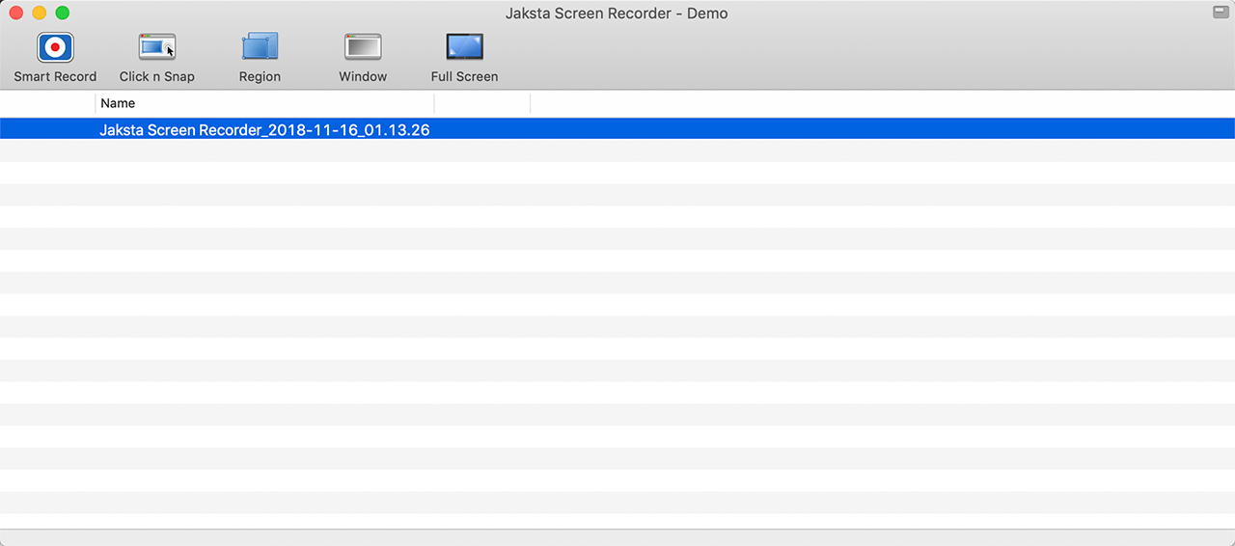This screenshot has height=546, width=1235.
Task: Start a Smart Record capture icon
Action: tap(55, 47)
